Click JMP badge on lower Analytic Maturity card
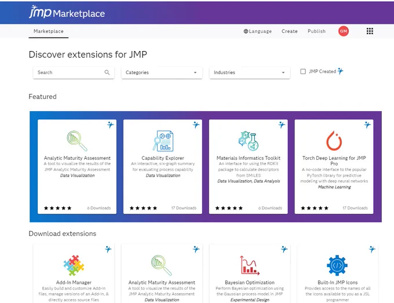The width and height of the screenshot is (394, 303). coord(196,249)
